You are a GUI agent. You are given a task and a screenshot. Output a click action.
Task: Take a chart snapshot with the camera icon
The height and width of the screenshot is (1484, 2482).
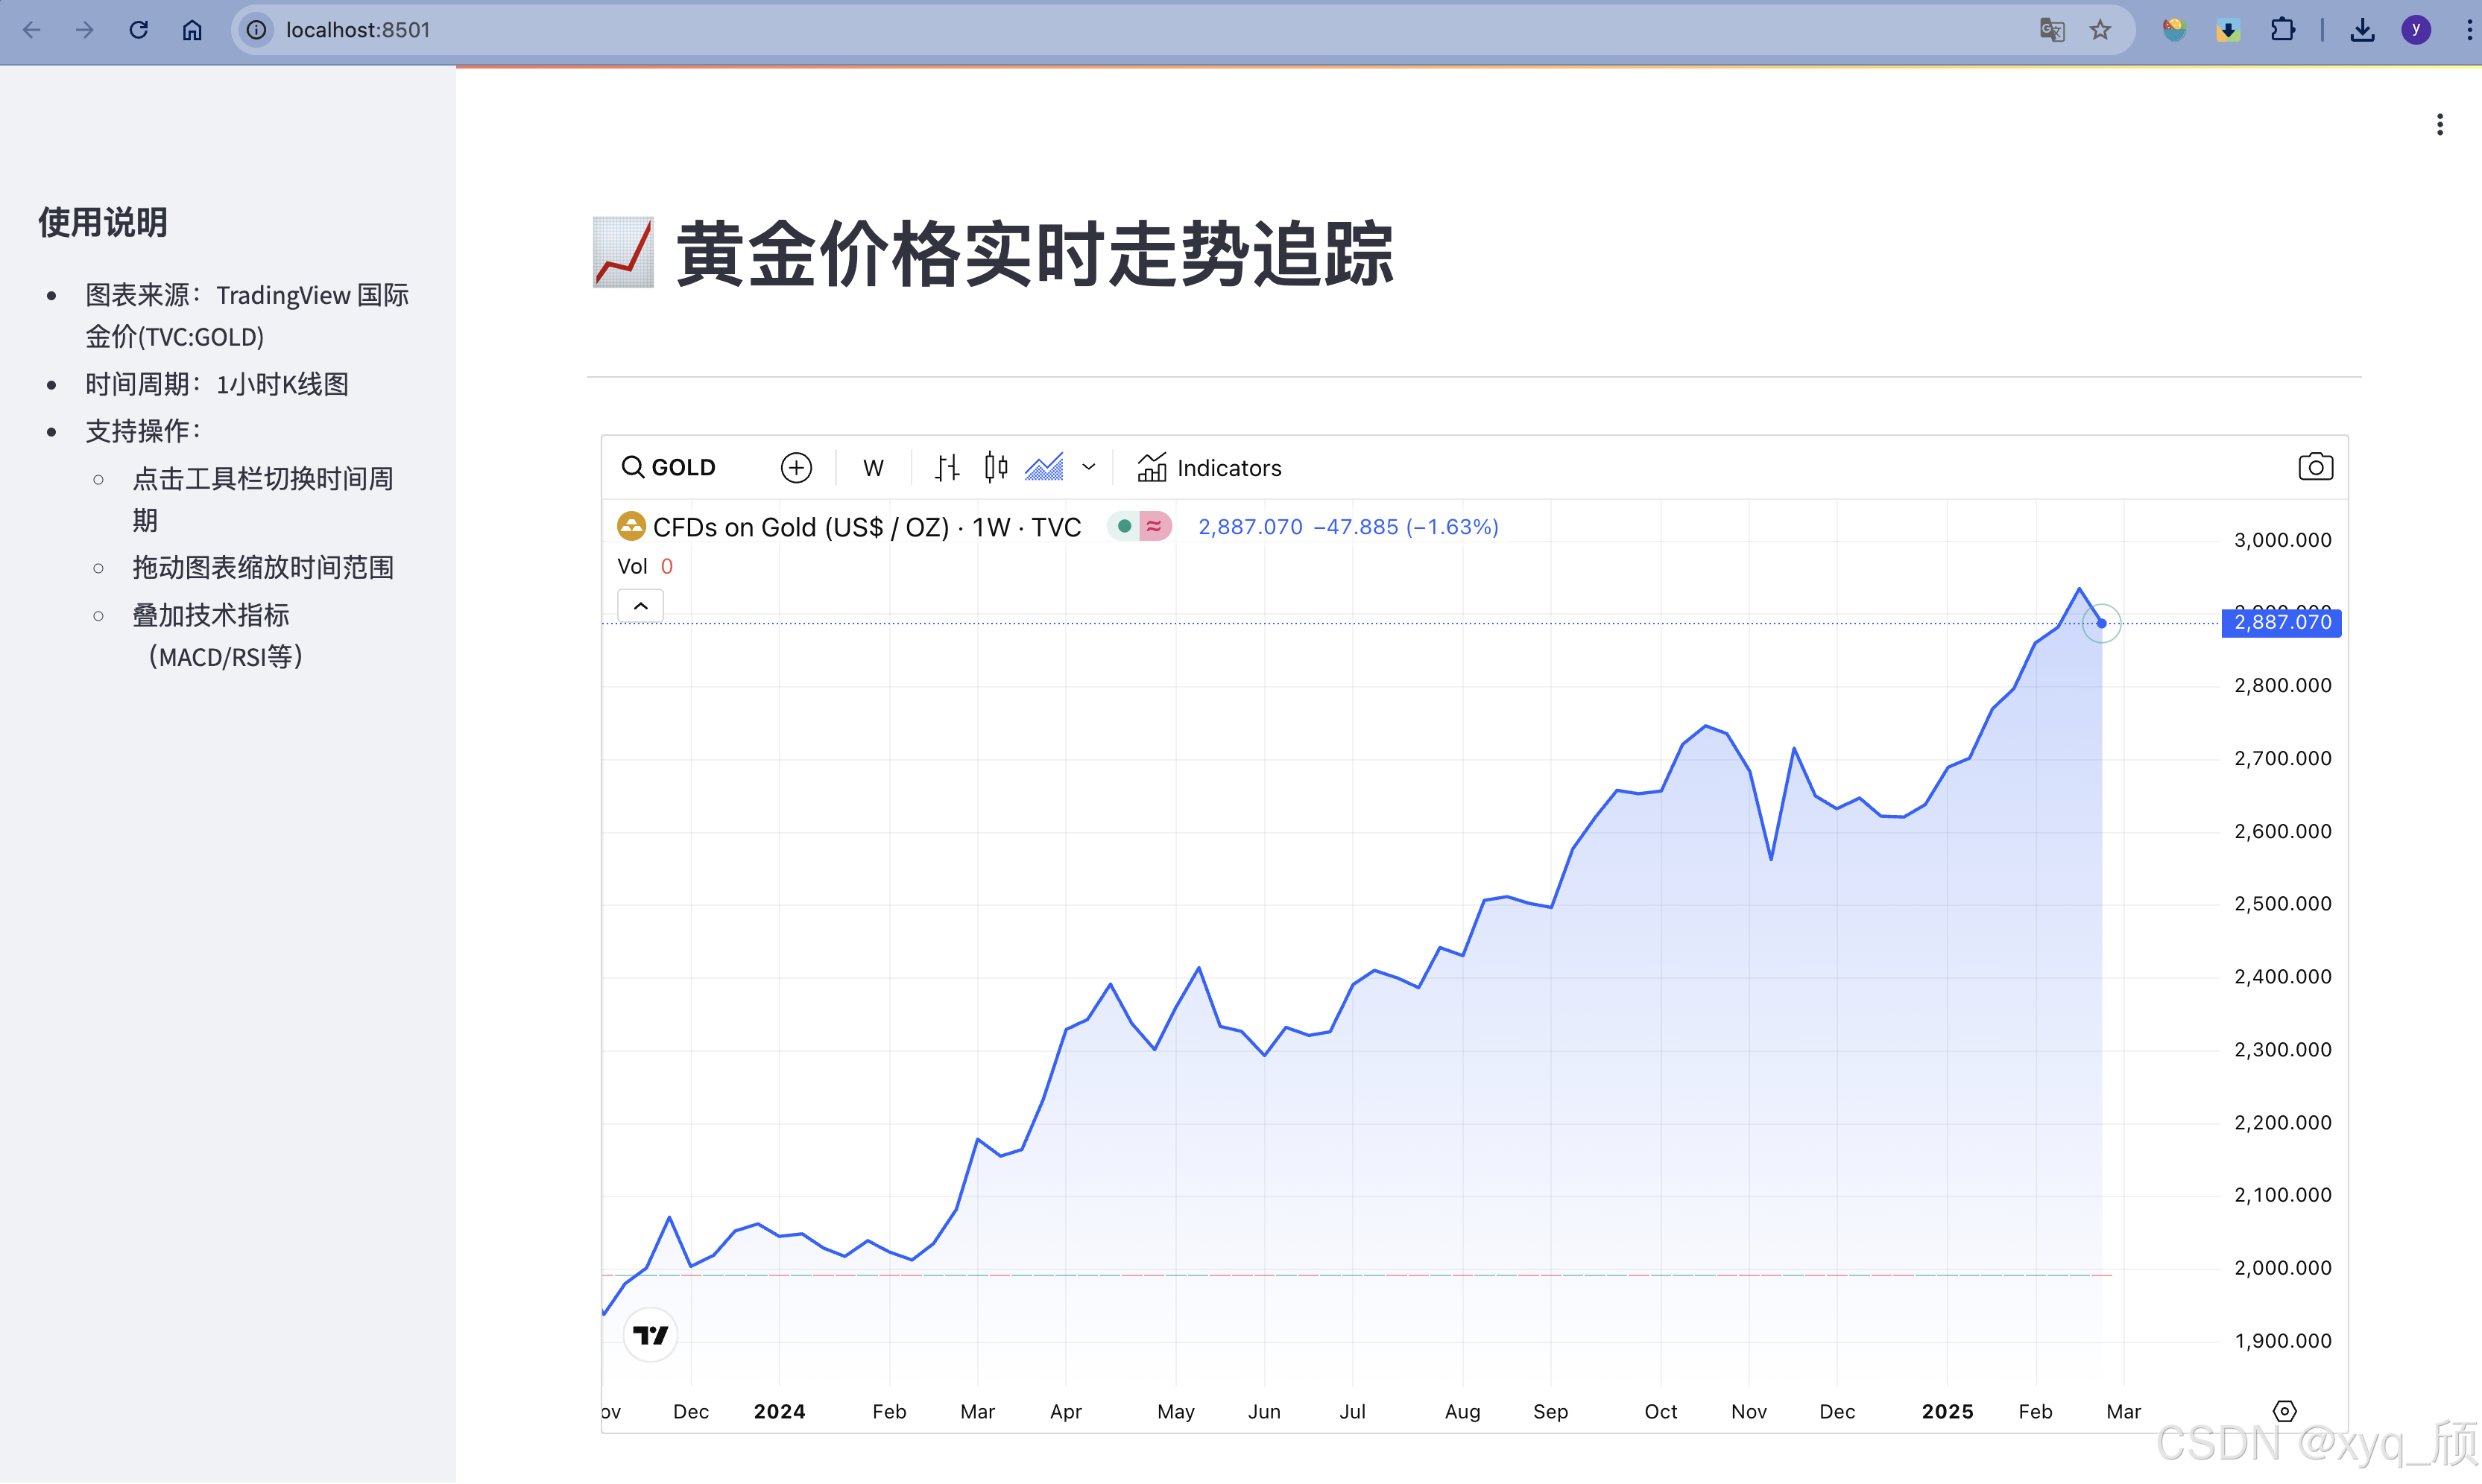click(x=2316, y=466)
